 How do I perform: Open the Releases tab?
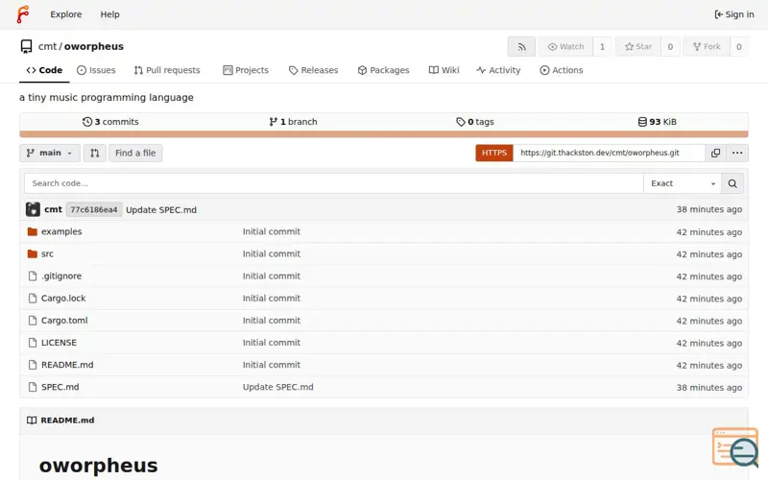click(314, 70)
